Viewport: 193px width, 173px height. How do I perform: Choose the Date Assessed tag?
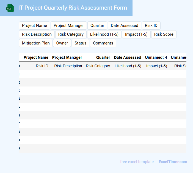click(124, 26)
